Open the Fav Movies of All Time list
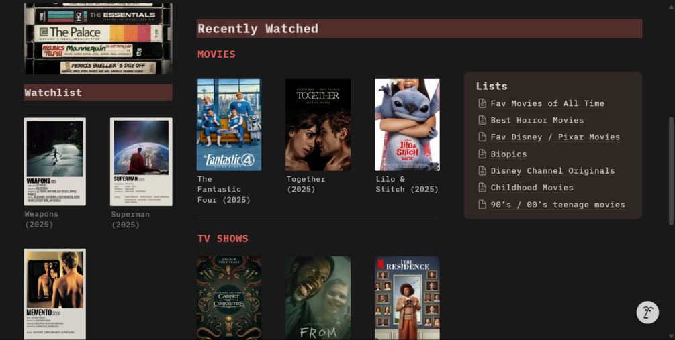The height and width of the screenshot is (340, 675). 547,103
